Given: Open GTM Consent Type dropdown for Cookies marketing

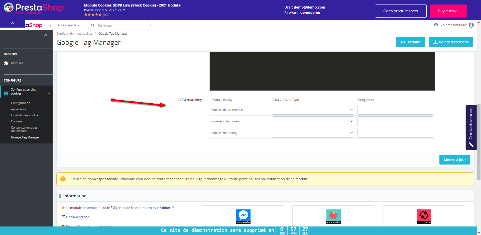Looking at the screenshot, I should pyautogui.click(x=313, y=133).
